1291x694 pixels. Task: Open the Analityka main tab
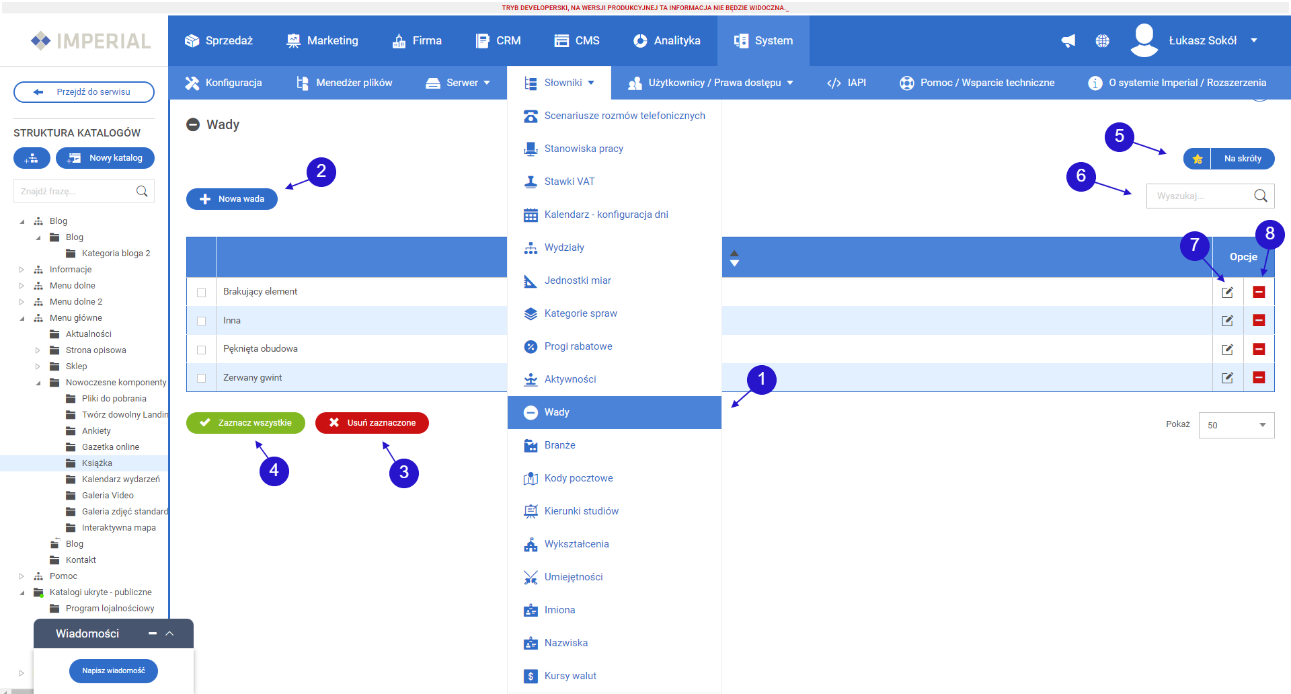(667, 40)
